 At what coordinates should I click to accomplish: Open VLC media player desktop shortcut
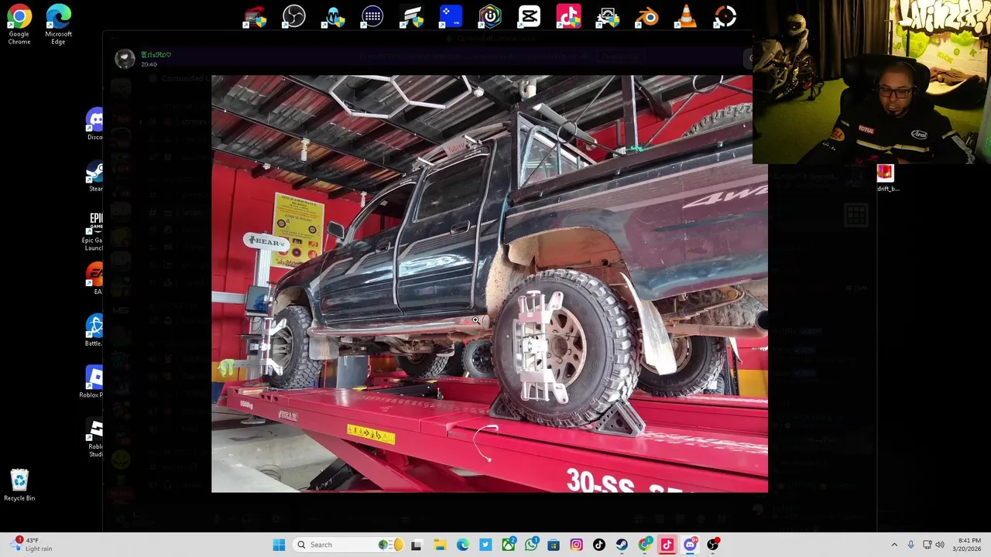pos(686,16)
